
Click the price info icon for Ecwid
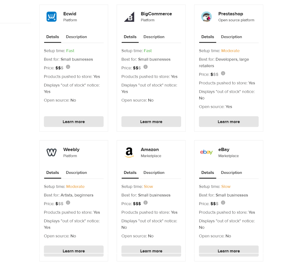[x=68, y=67]
